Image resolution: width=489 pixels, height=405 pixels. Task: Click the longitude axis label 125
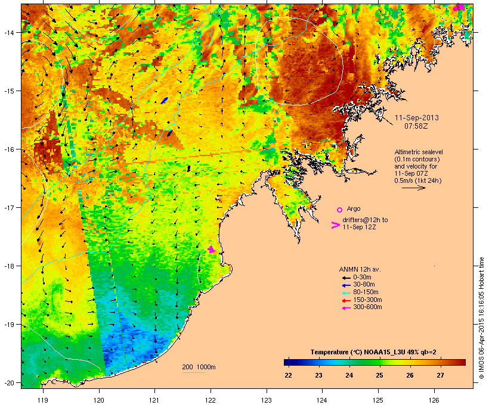coord(378,400)
